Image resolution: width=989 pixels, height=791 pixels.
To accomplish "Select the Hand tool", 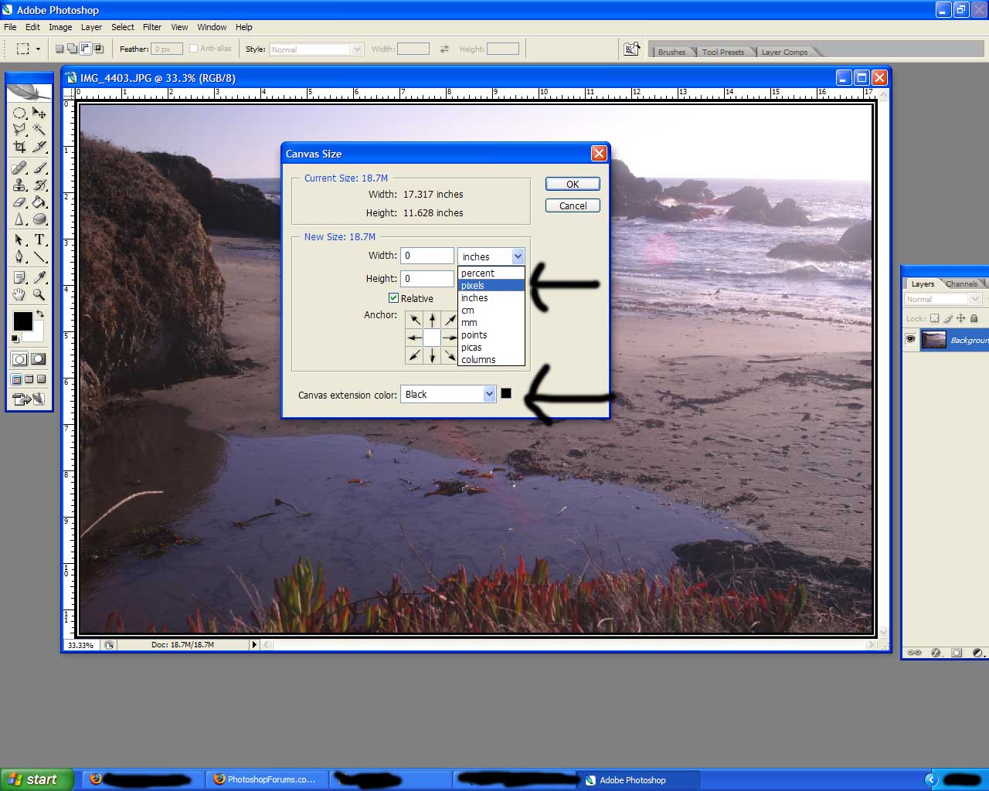I will click(x=19, y=294).
